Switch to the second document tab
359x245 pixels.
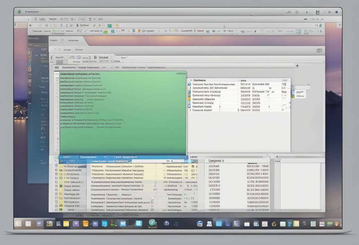pyautogui.click(x=73, y=41)
